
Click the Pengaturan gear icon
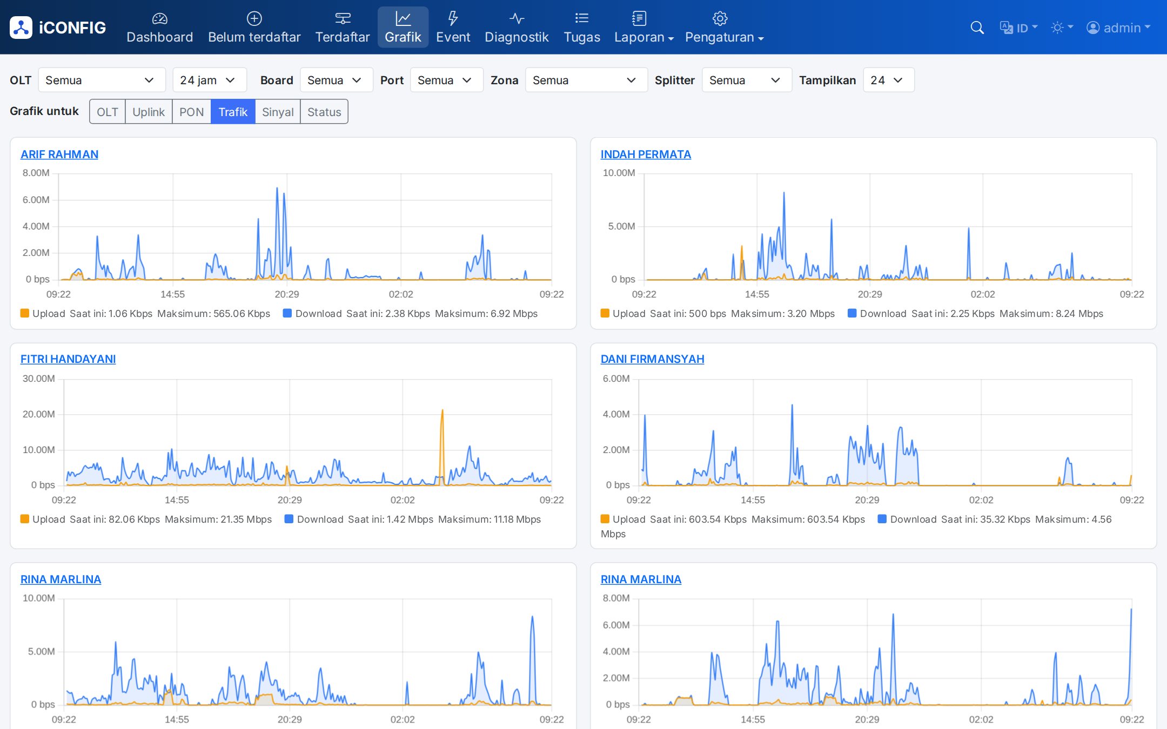coord(720,18)
